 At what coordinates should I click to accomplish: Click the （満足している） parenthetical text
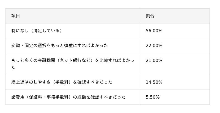click(46, 31)
